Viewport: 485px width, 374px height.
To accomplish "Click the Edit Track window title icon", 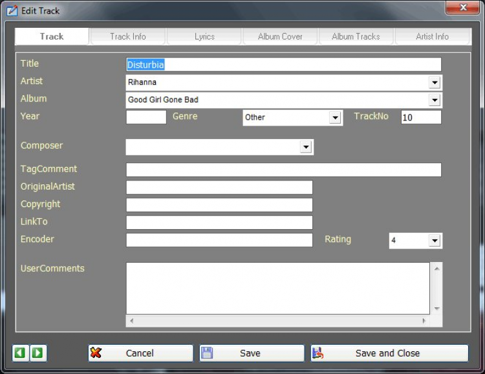I will (12, 11).
